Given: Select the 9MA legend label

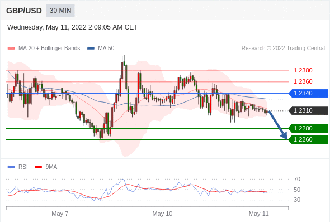Looking at the screenshot, I should pos(51,167).
